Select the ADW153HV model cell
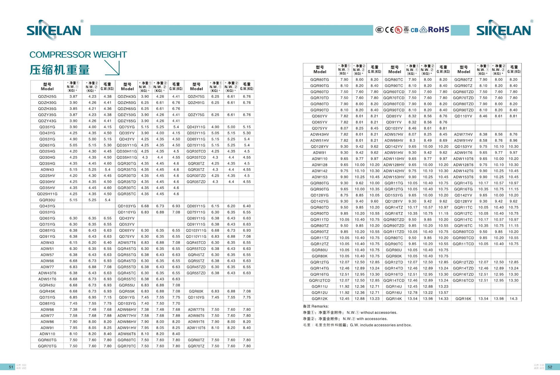560x375 pixels. 394,177
